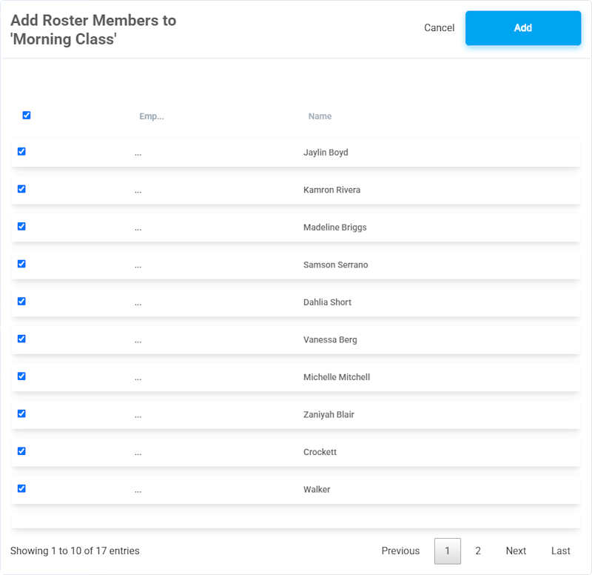
Task: Uncheck Vanessa Berg's row checkbox
Action: (21, 339)
